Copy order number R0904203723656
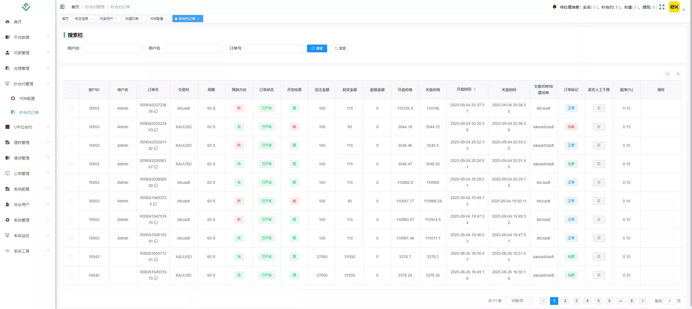 click(x=156, y=111)
